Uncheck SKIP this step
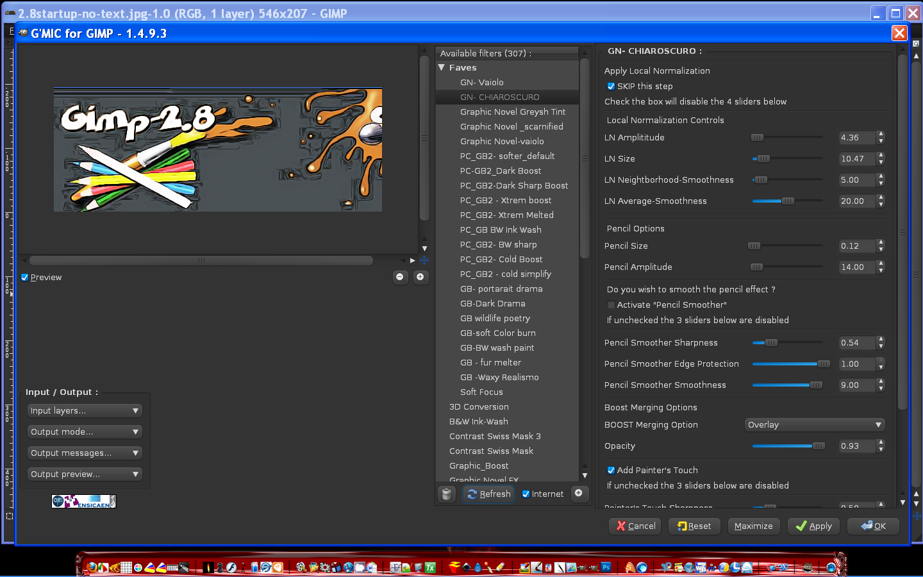Screen dimensions: 923x577 611,86
